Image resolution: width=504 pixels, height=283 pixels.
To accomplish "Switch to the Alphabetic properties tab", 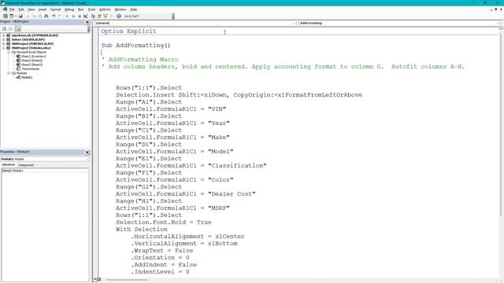I will pyautogui.click(x=9, y=164).
